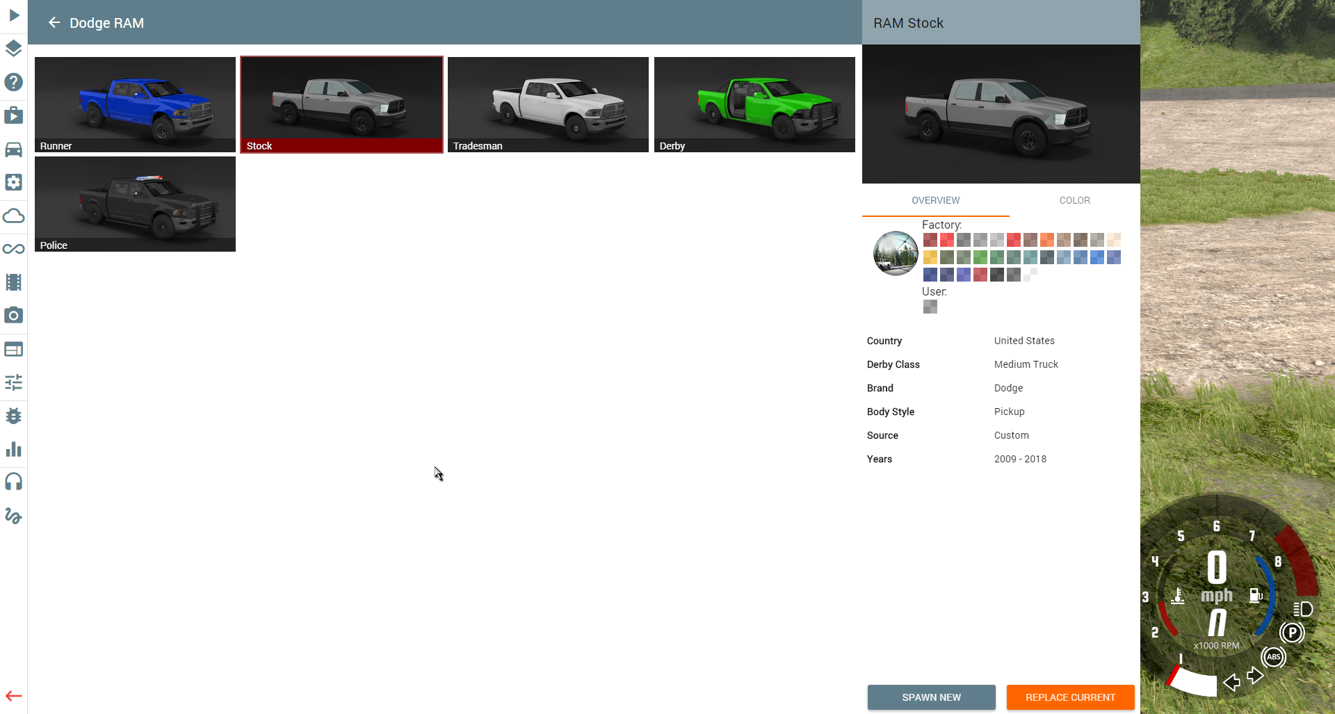Select the Tradesman configuration thumbnail
Viewport: 1335px width, 714px height.
(548, 104)
